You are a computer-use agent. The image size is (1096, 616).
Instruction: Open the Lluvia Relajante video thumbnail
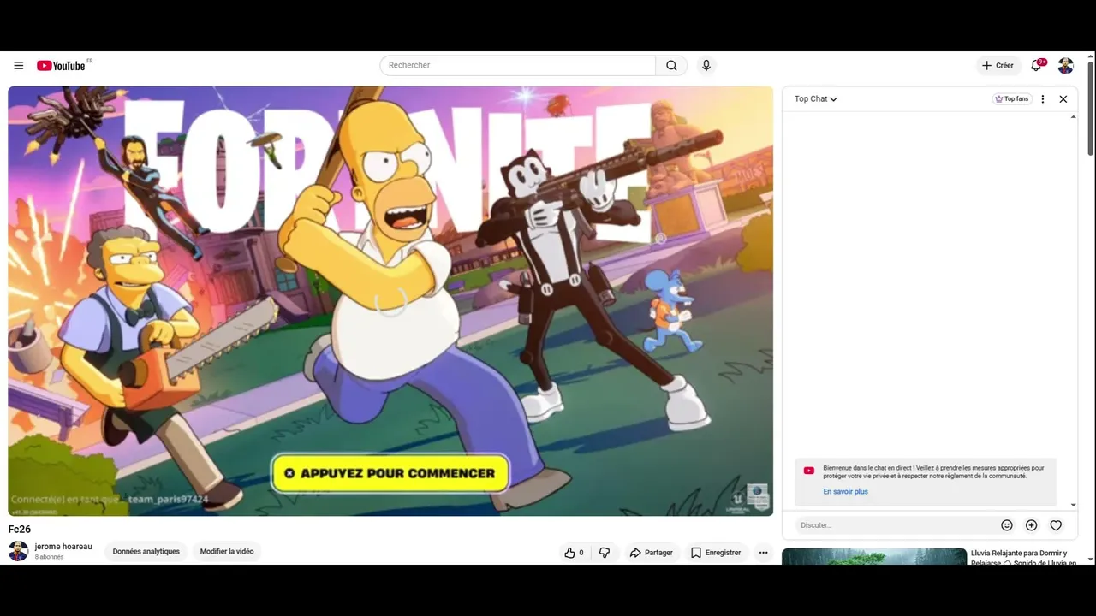click(874, 556)
